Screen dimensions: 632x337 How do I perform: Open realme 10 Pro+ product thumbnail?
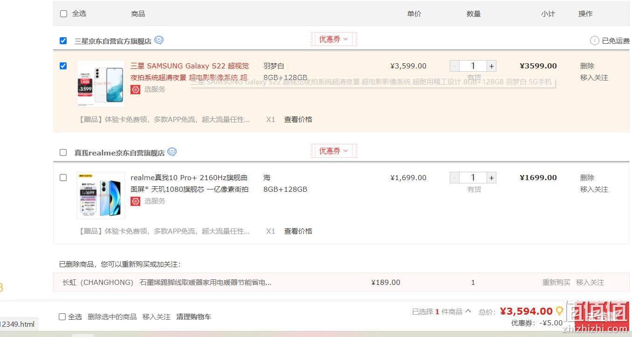pyautogui.click(x=101, y=195)
